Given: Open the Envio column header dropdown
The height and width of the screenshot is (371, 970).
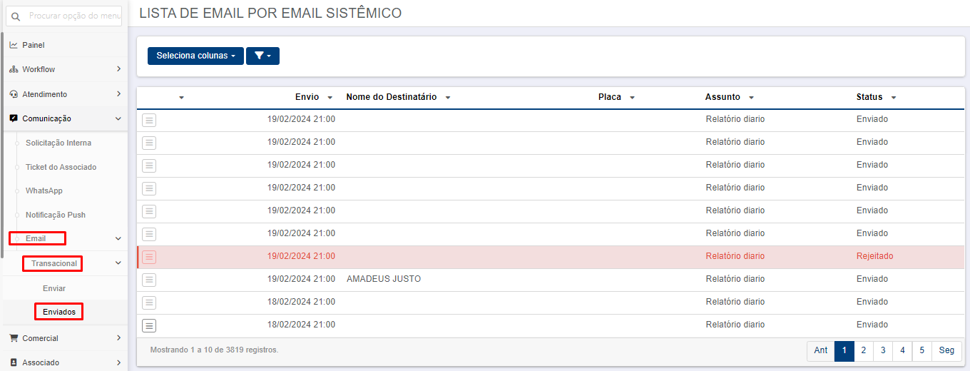Looking at the screenshot, I should [x=330, y=98].
